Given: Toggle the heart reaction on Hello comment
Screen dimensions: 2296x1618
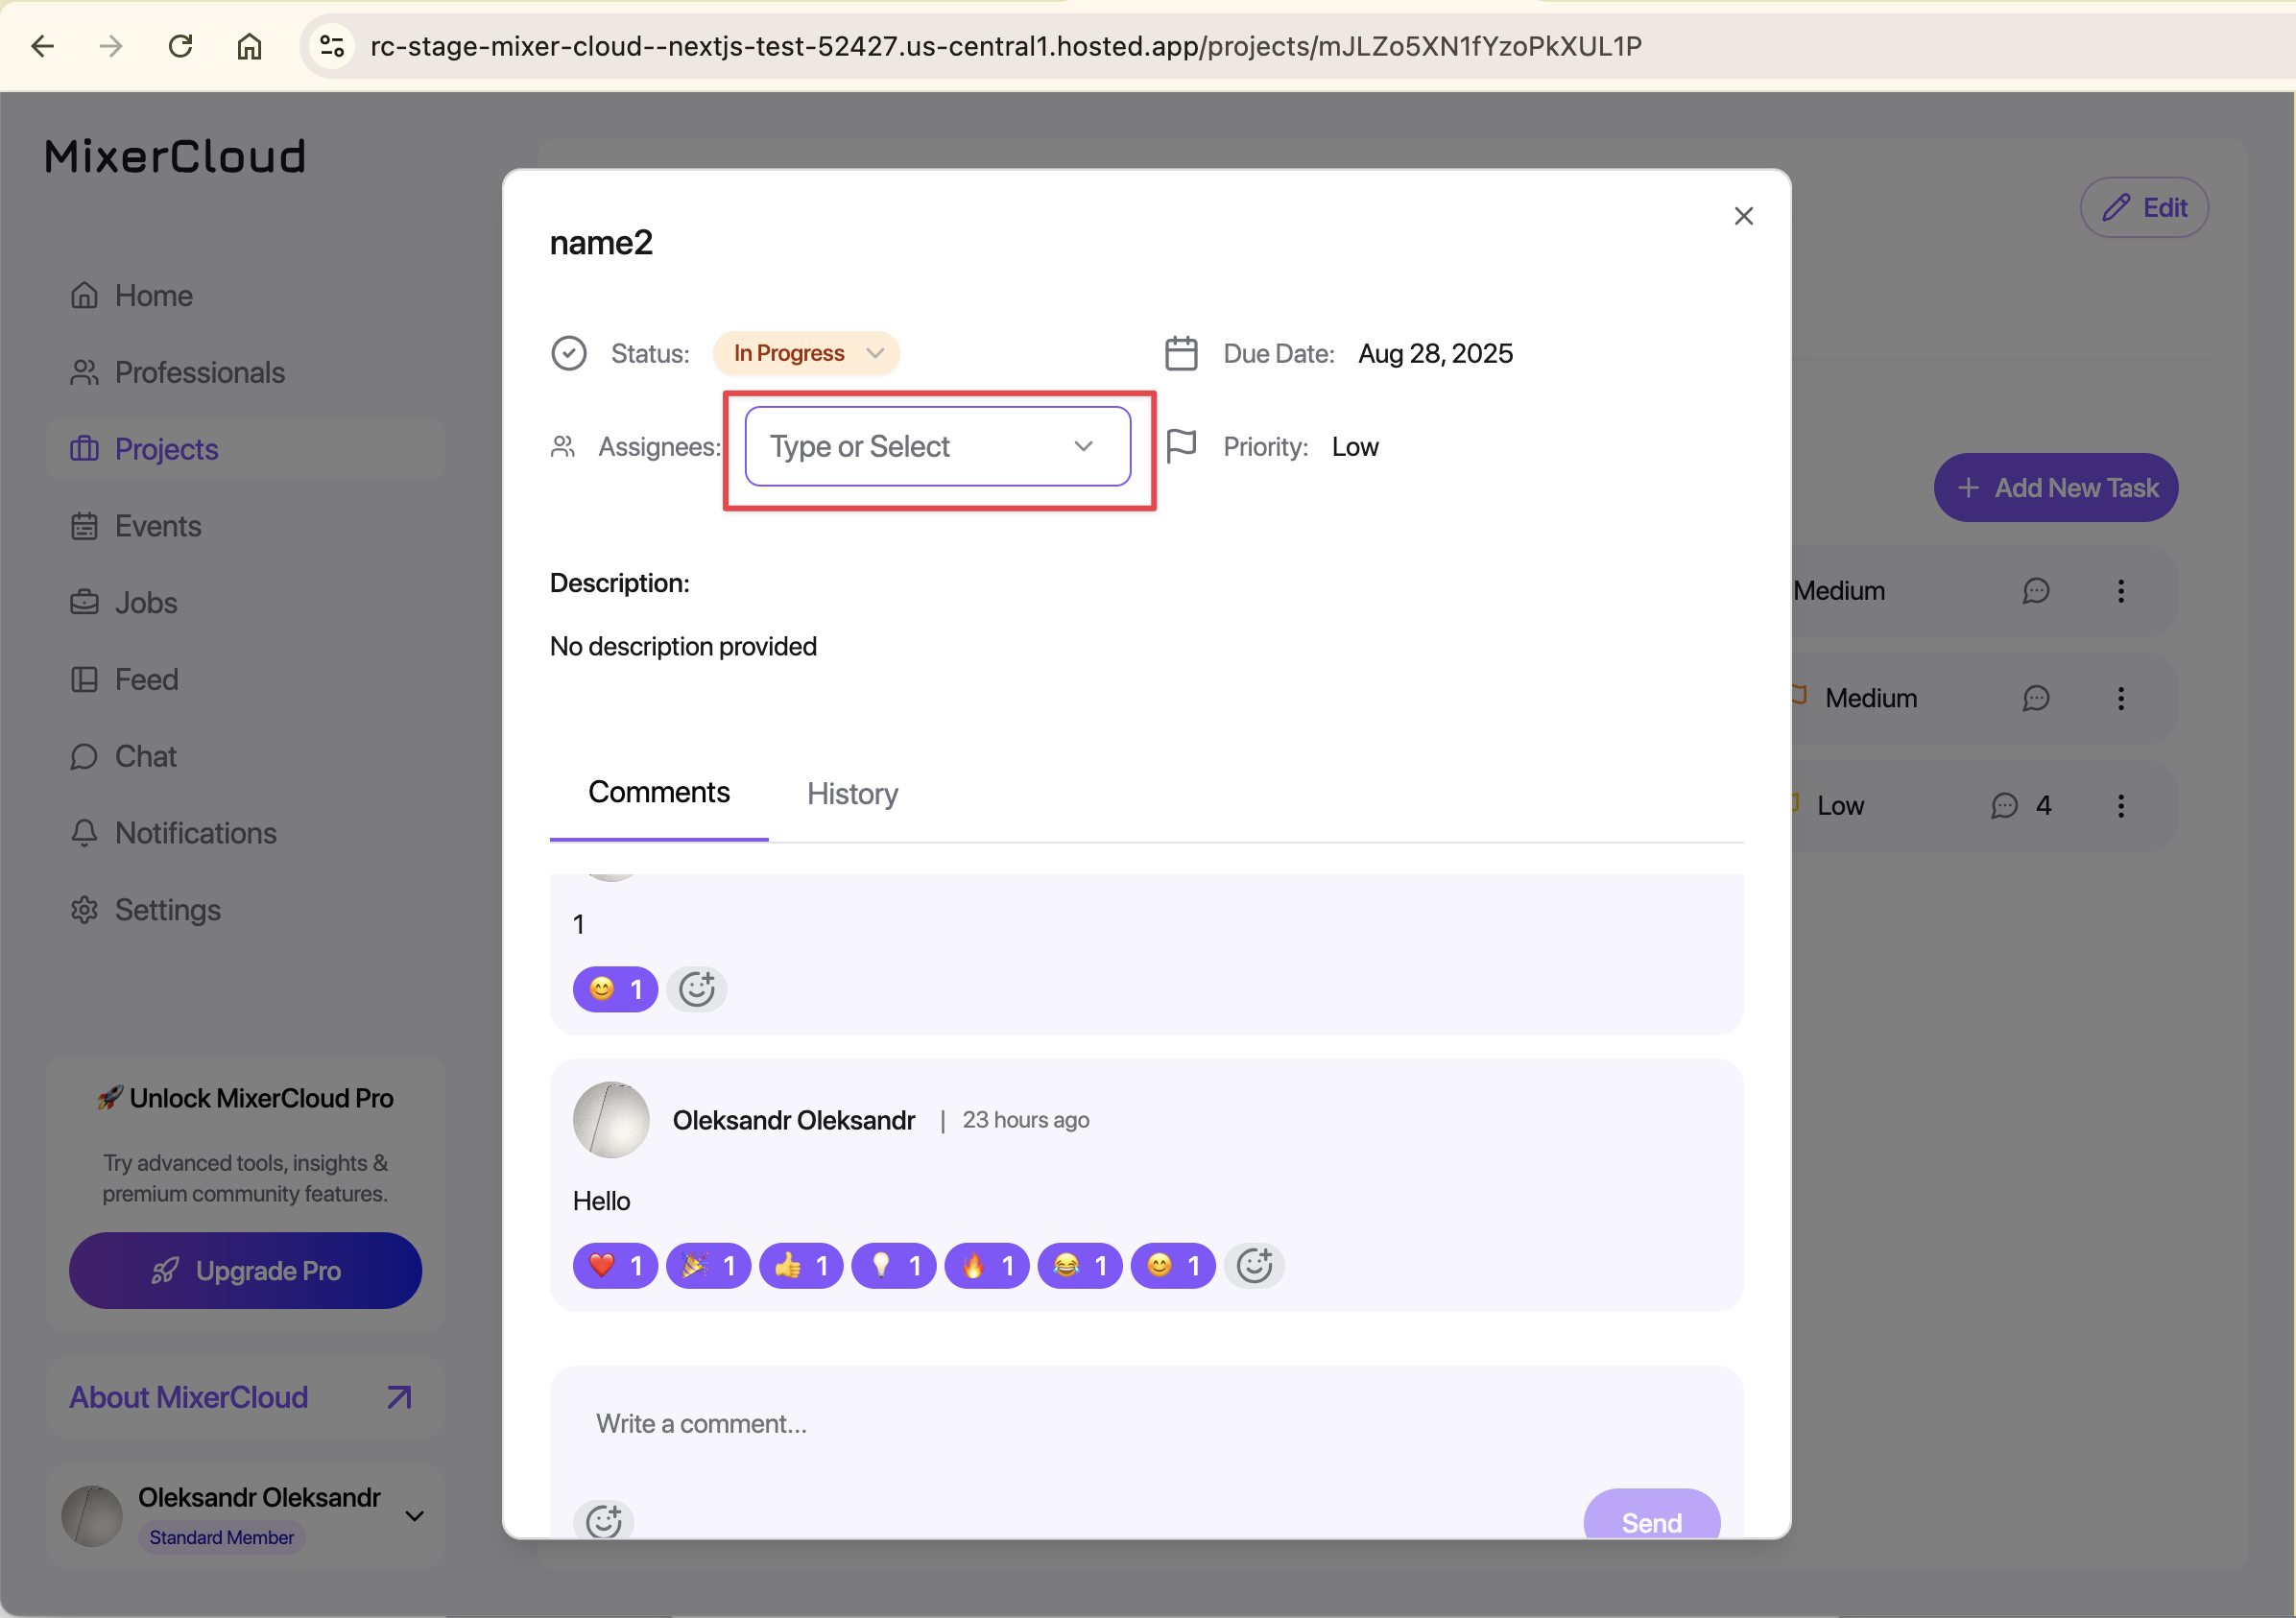Looking at the screenshot, I should (x=615, y=1266).
